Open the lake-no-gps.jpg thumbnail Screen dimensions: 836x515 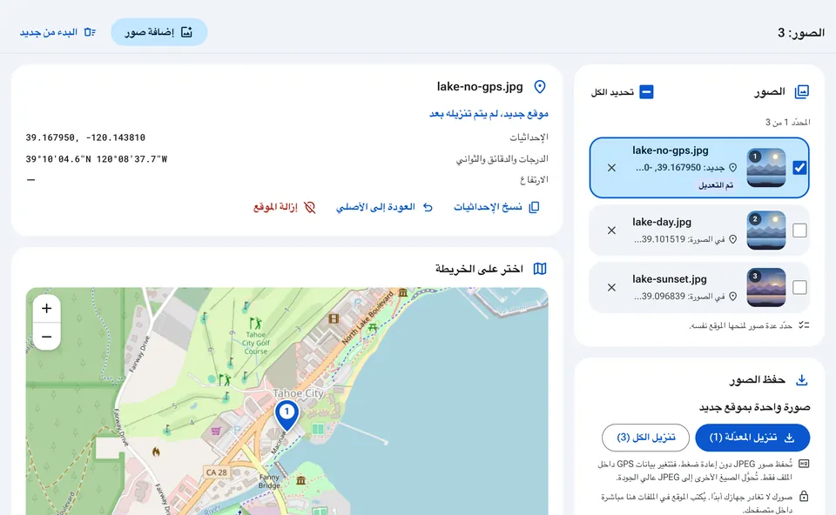click(766, 168)
